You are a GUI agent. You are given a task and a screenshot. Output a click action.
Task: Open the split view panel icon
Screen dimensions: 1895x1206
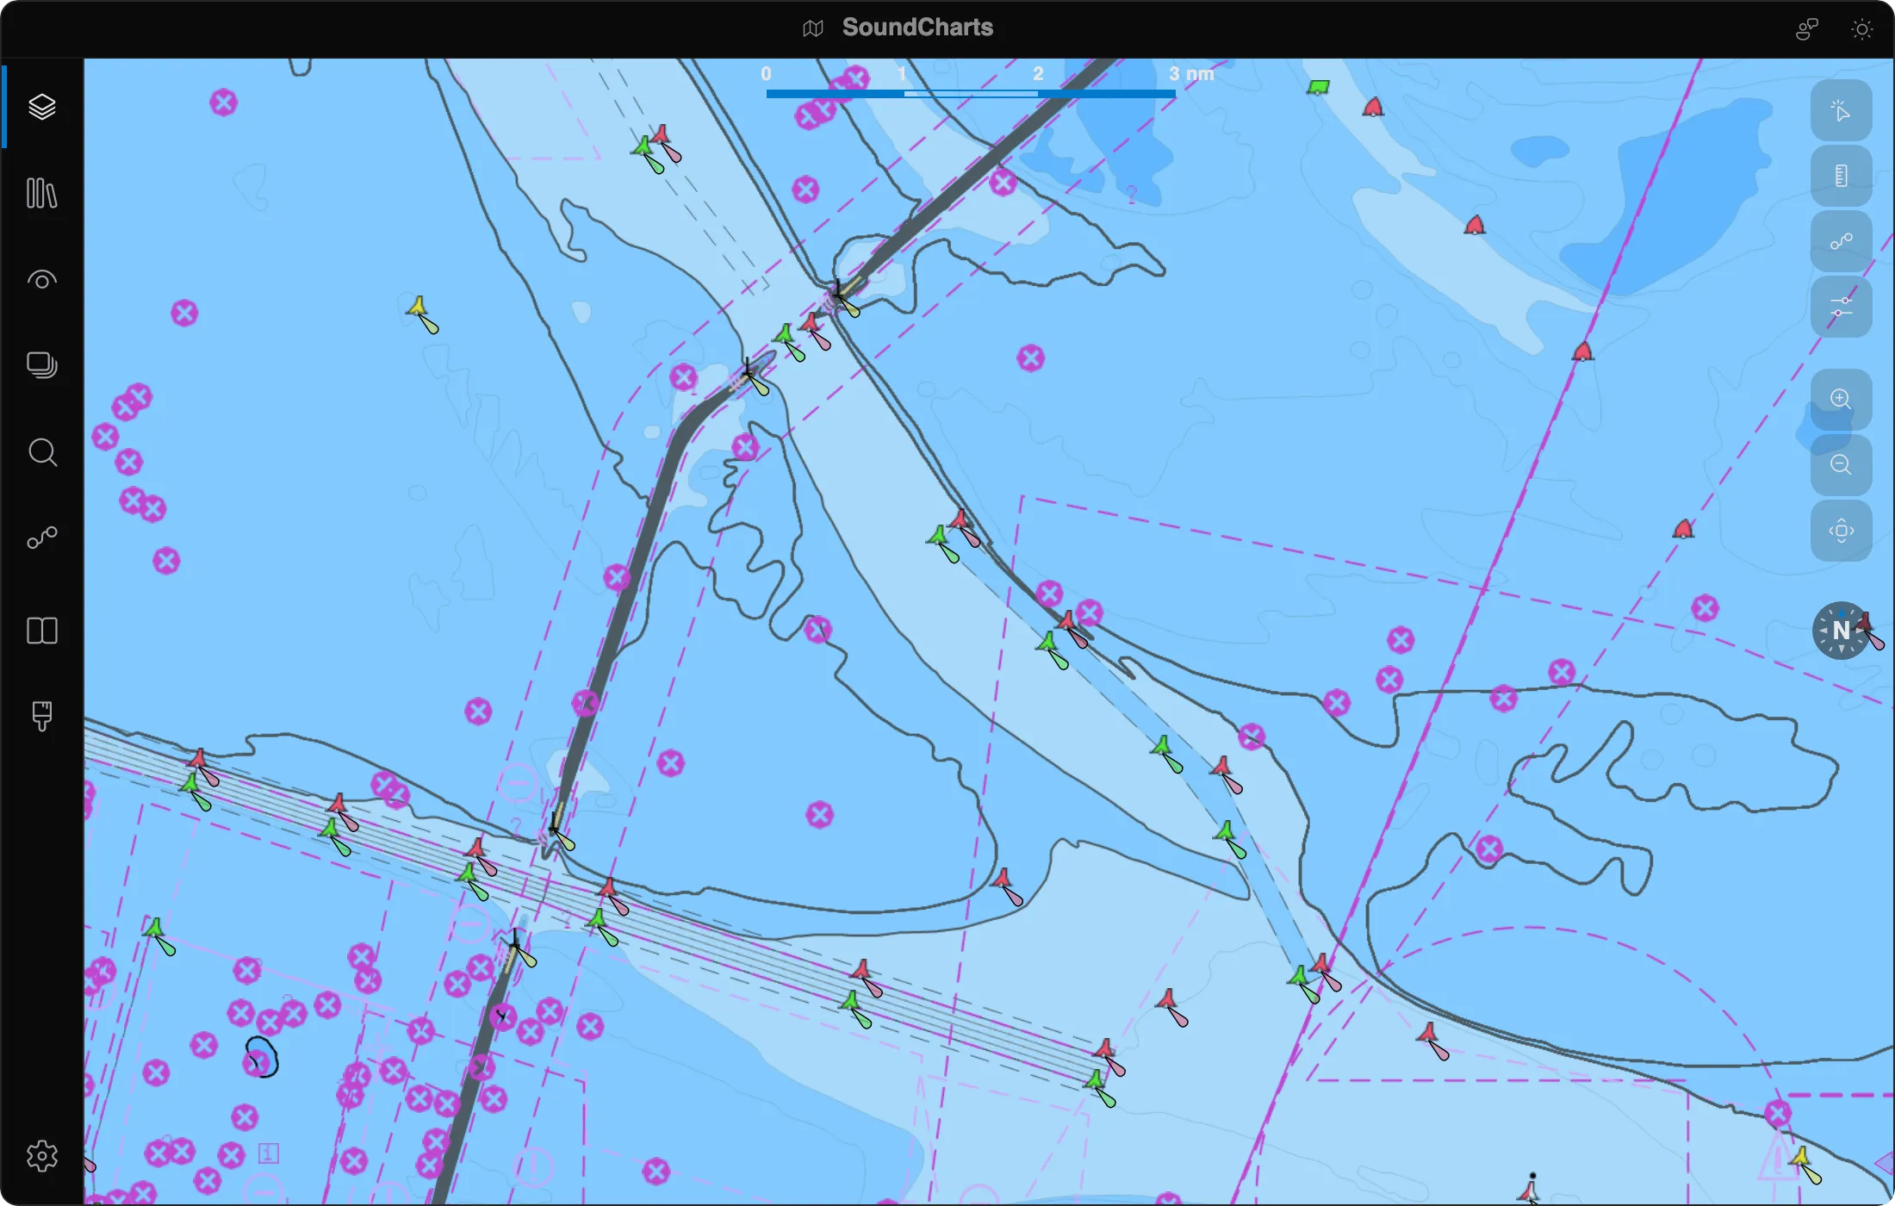pos(42,631)
